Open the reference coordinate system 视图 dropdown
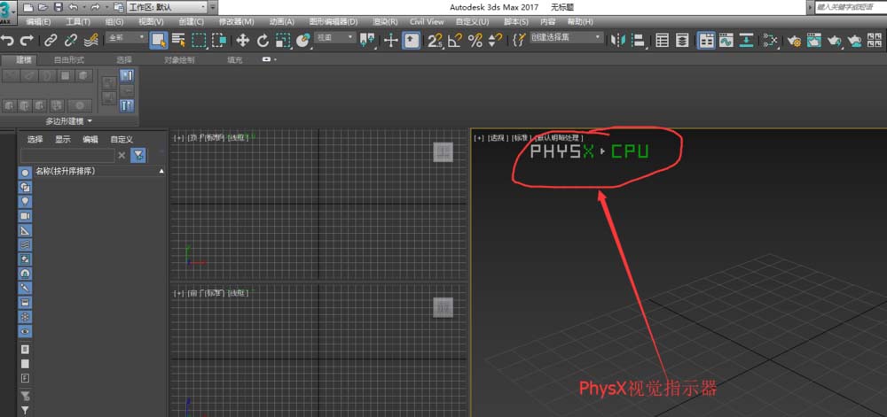 (335, 37)
